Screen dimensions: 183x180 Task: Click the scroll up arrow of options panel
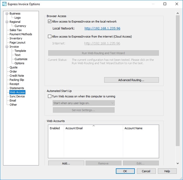coord(178,13)
